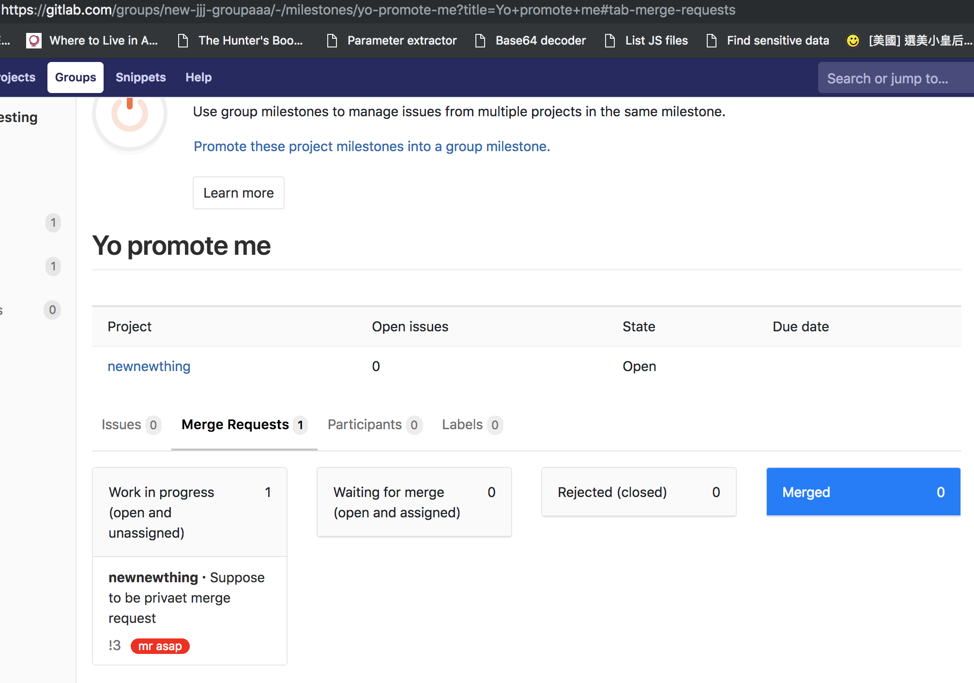Click the smiley face bookmark icon

click(x=853, y=41)
